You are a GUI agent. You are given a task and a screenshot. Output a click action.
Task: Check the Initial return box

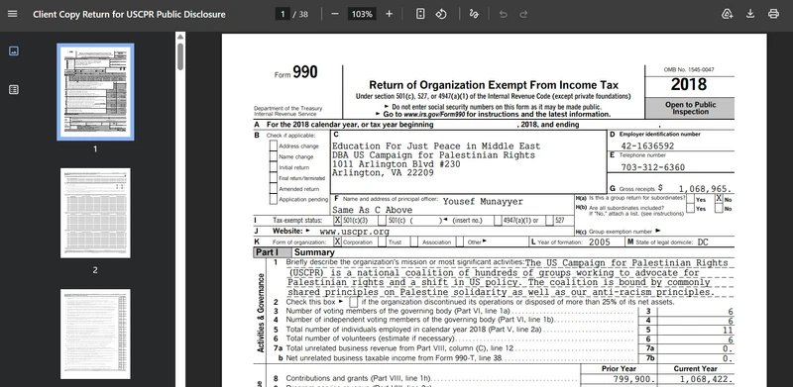(274, 166)
